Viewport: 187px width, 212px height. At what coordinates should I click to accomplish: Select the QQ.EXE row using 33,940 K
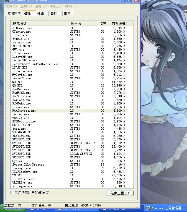pyautogui.click(x=69, y=85)
